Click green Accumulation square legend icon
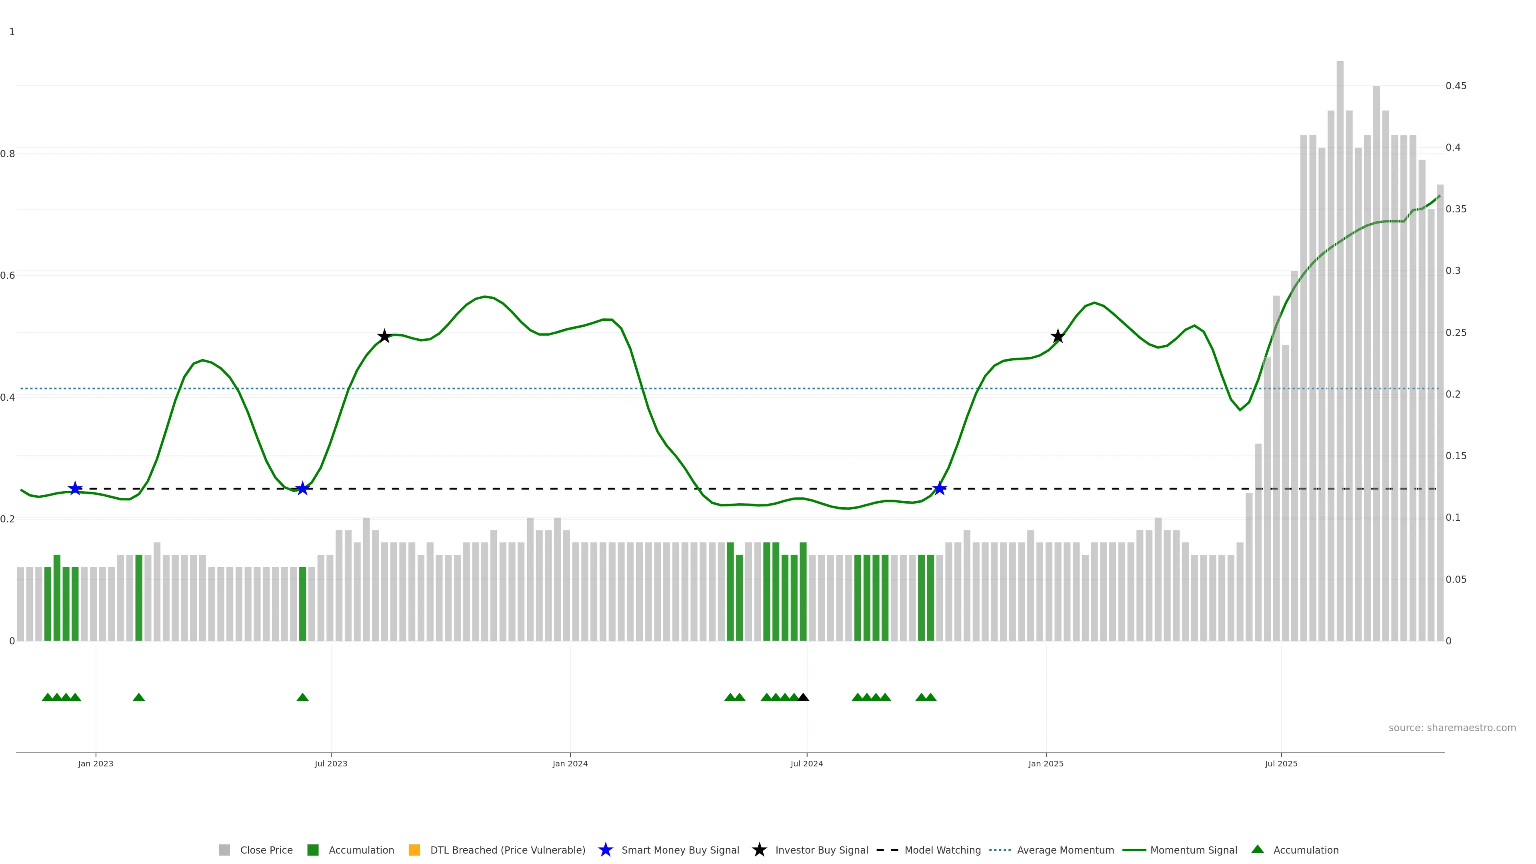Viewport: 1536px width, 864px height. click(312, 850)
